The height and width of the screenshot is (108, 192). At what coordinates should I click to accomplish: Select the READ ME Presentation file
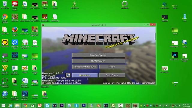25,83
